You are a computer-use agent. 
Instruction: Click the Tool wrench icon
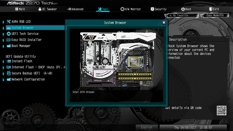tap(100, 9)
